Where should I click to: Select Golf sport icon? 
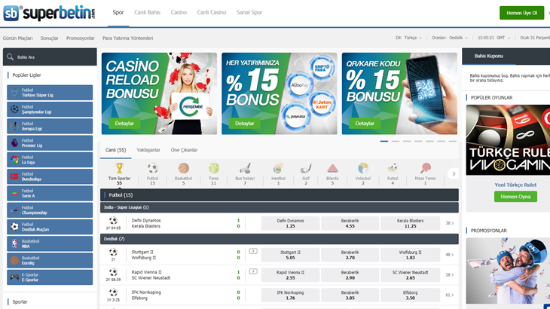tap(306, 168)
